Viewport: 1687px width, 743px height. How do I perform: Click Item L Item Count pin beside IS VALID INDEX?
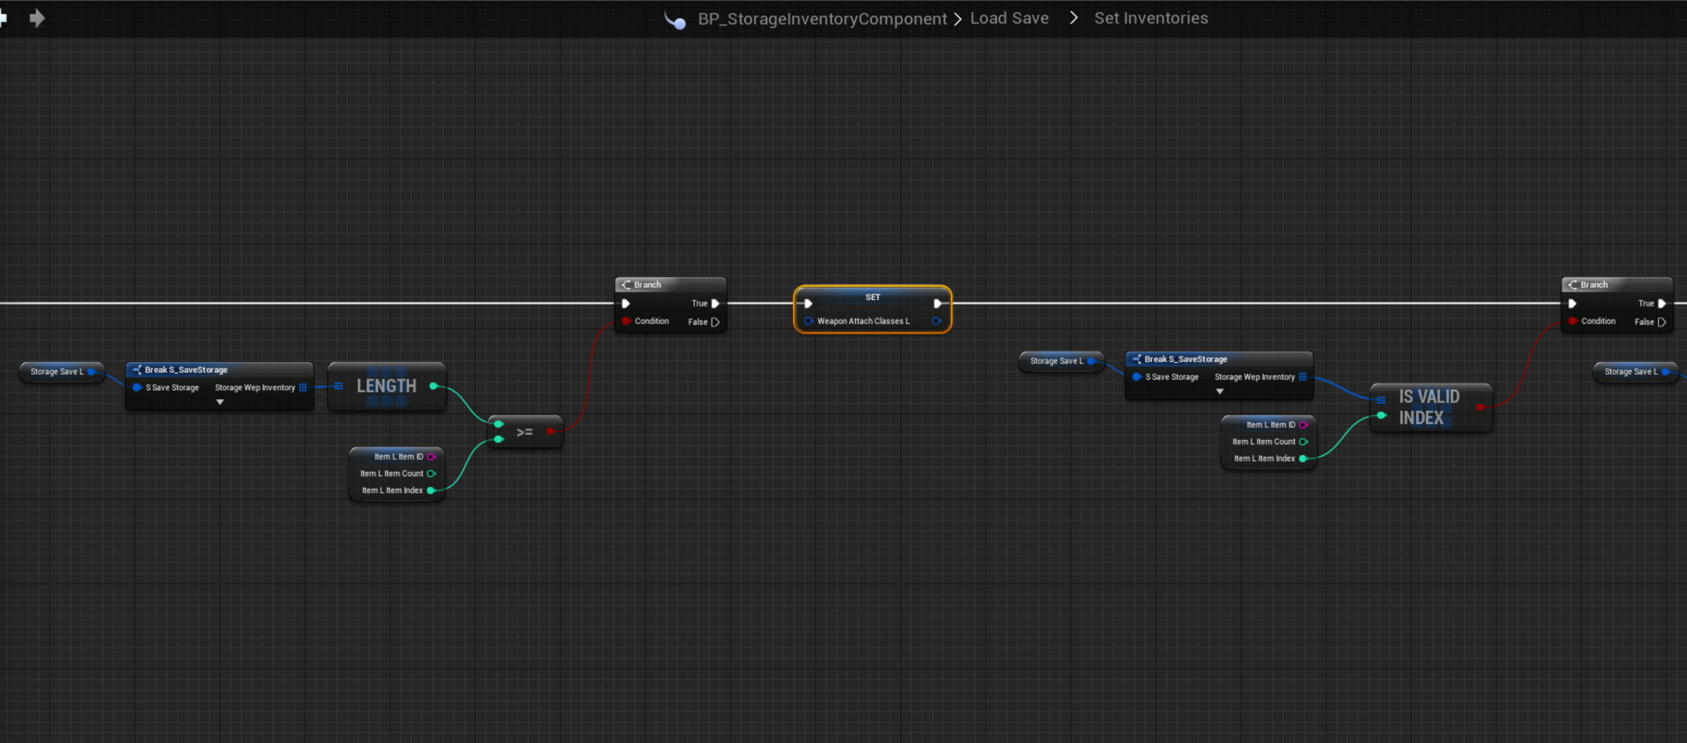coord(1302,442)
